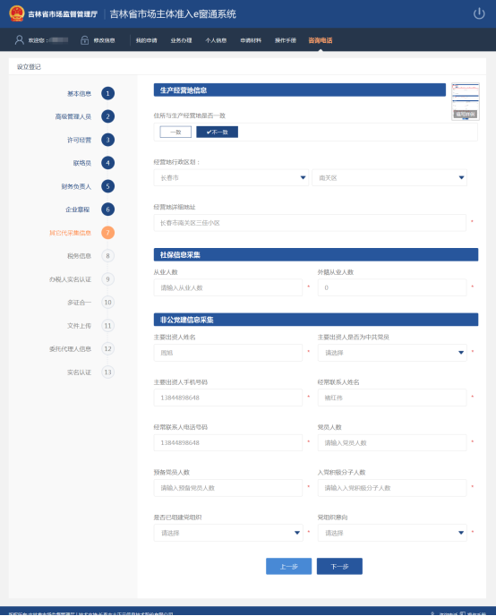Click the 从业人数 input field
Screen dimensions: 496x616
tap(228, 287)
